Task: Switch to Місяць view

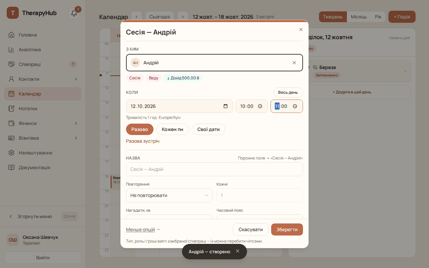Action: [x=359, y=17]
